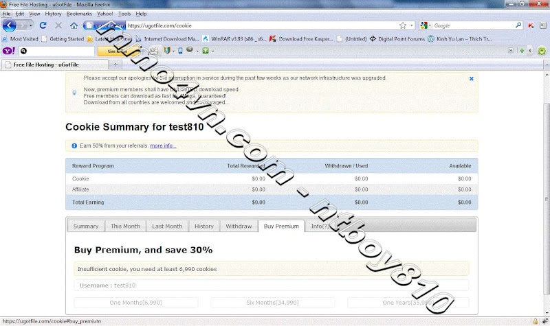Click the Yahoo toolbar shield icon
This screenshot has width=550, height=326.
pos(167,51)
